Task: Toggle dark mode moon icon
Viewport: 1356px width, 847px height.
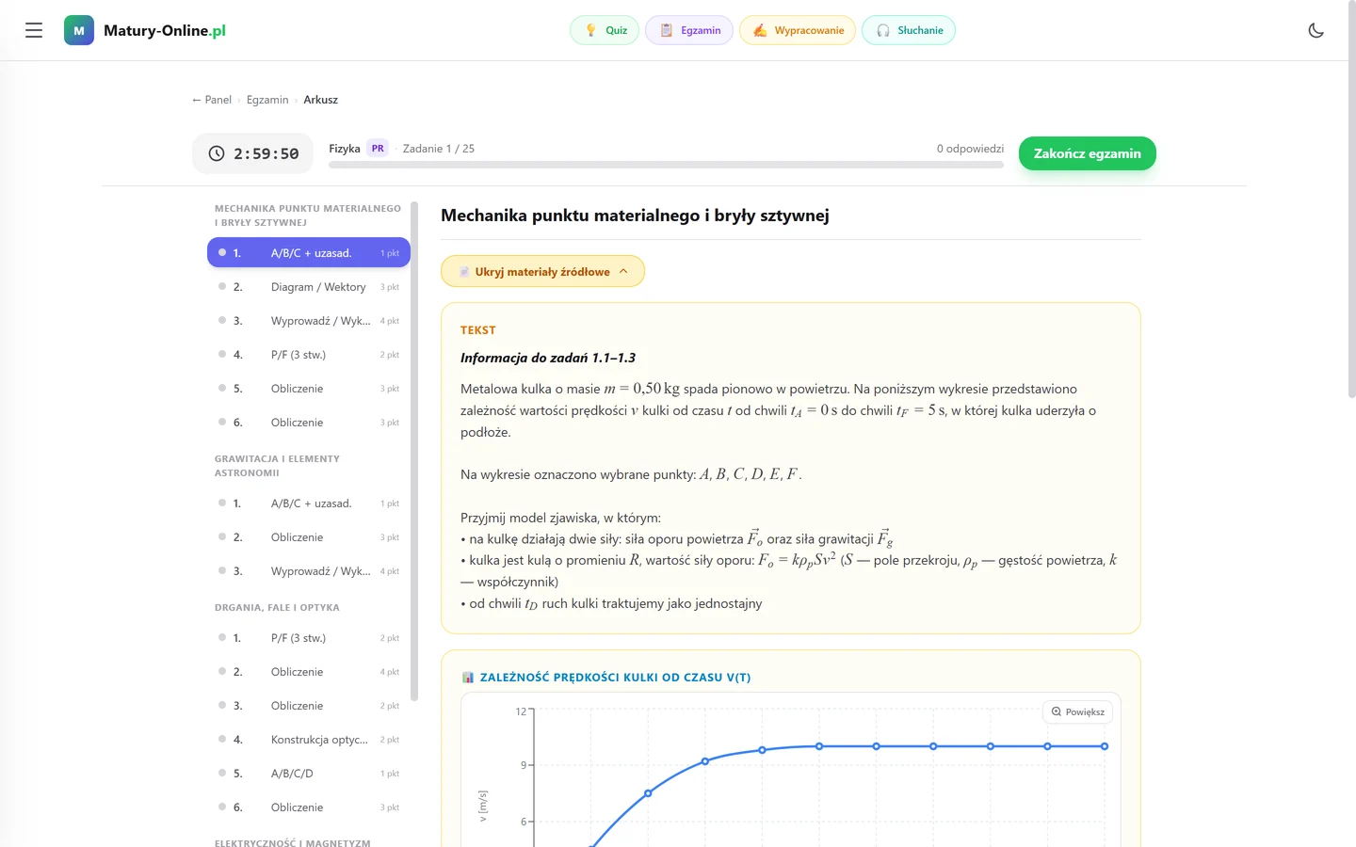Action: click(x=1316, y=30)
